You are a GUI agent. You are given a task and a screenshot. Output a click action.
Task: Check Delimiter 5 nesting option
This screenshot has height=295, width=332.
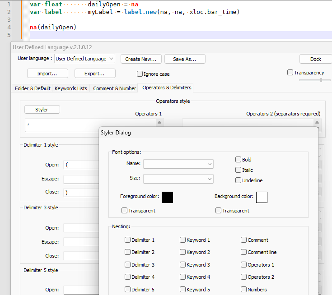click(127, 289)
